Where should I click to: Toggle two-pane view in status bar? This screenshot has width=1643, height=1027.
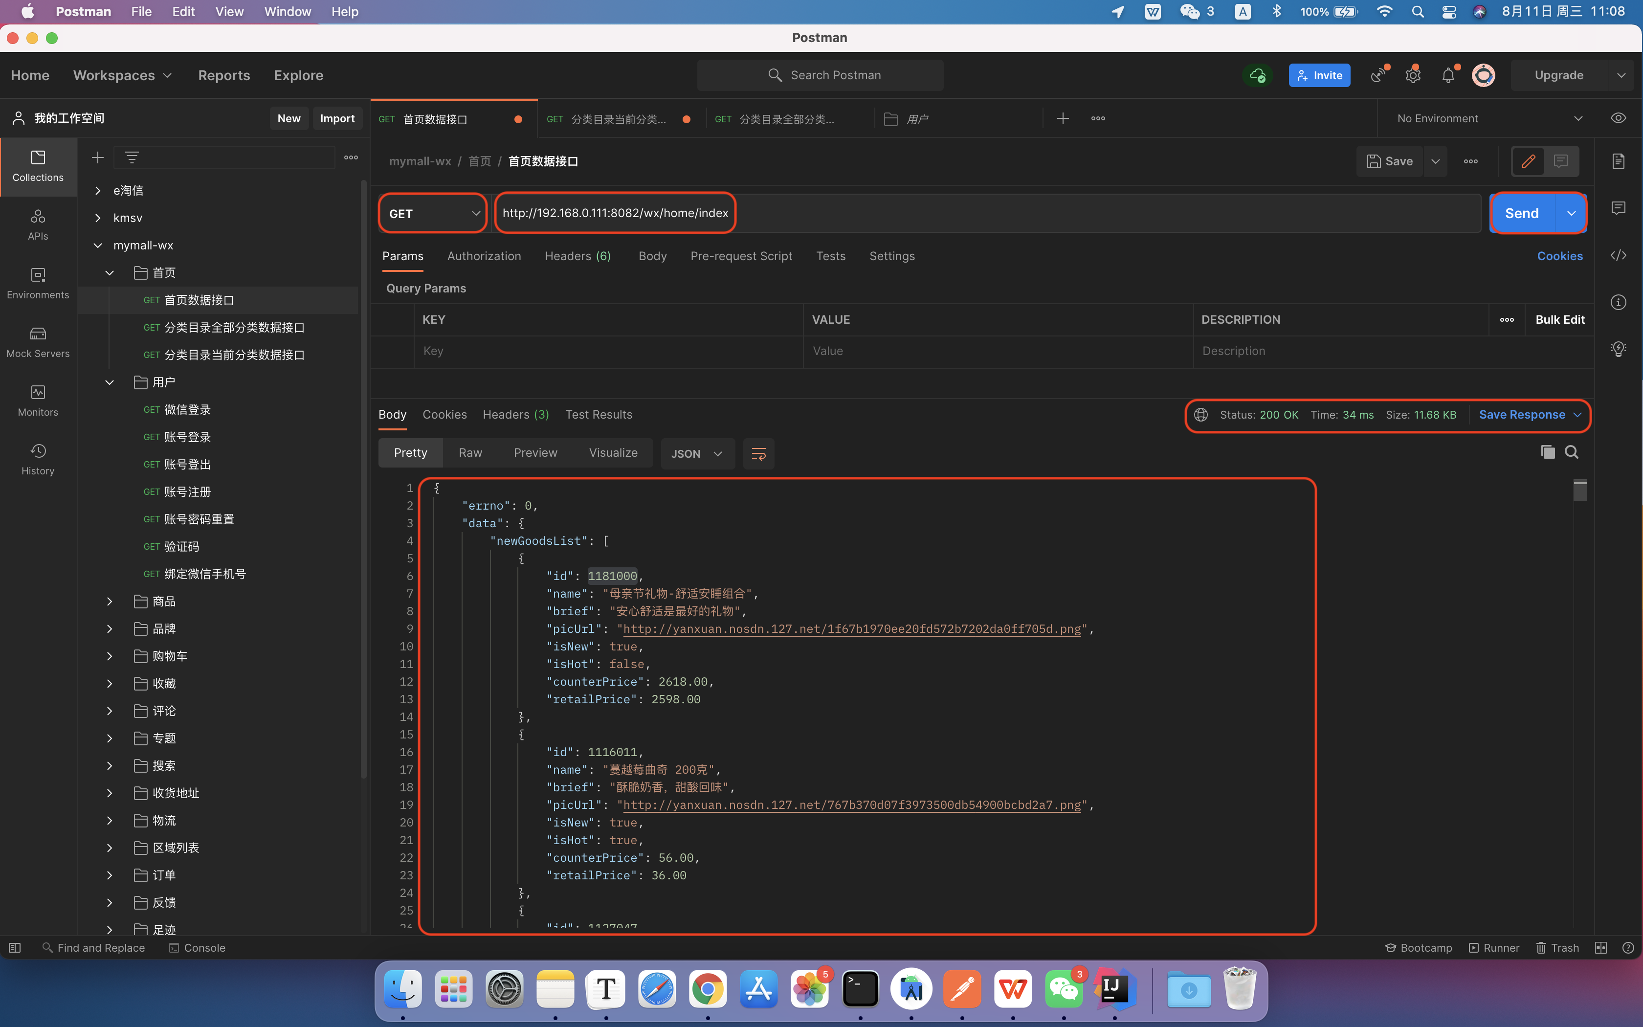point(1600,948)
